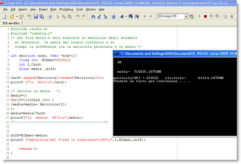Image resolution: width=241 pixels, height=164 pixels.
Task: Open the dropdown arrow beside the bookmark flag
Action: point(126,16)
